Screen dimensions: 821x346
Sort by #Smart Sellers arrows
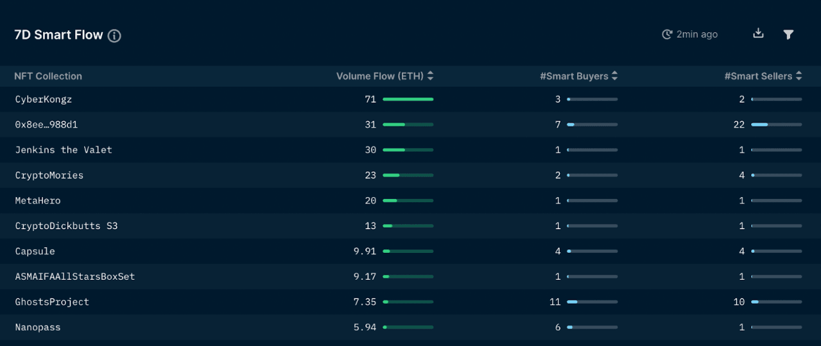coord(799,76)
